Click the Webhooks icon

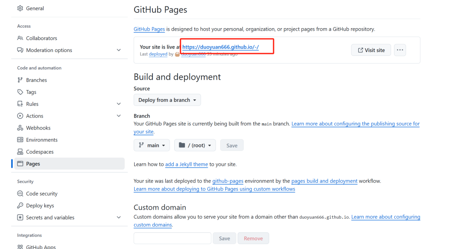coord(20,128)
